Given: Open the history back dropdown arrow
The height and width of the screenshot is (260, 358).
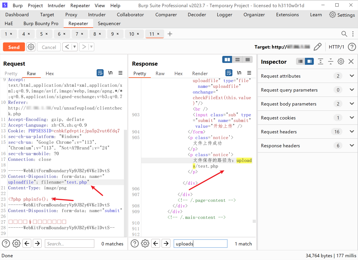Looking at the screenshot, I should pos(75,47).
